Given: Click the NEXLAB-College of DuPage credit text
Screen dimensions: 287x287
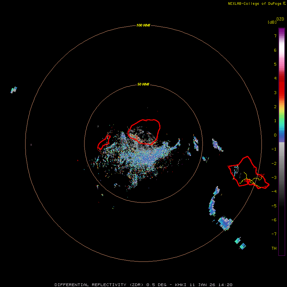Looking at the screenshot, I should 256,4.
